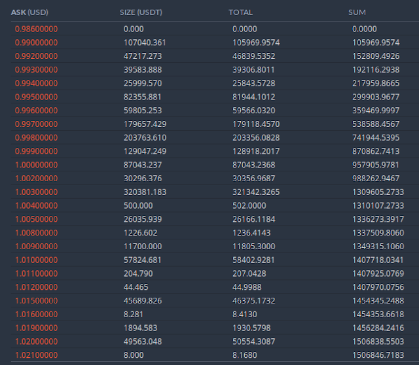Click total value 207.0428

(249, 273)
